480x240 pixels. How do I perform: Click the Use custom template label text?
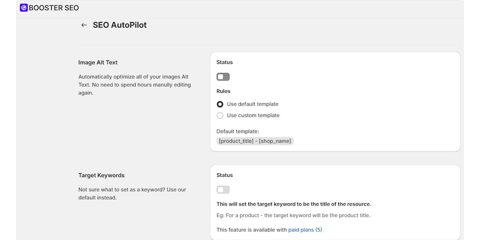[253, 115]
